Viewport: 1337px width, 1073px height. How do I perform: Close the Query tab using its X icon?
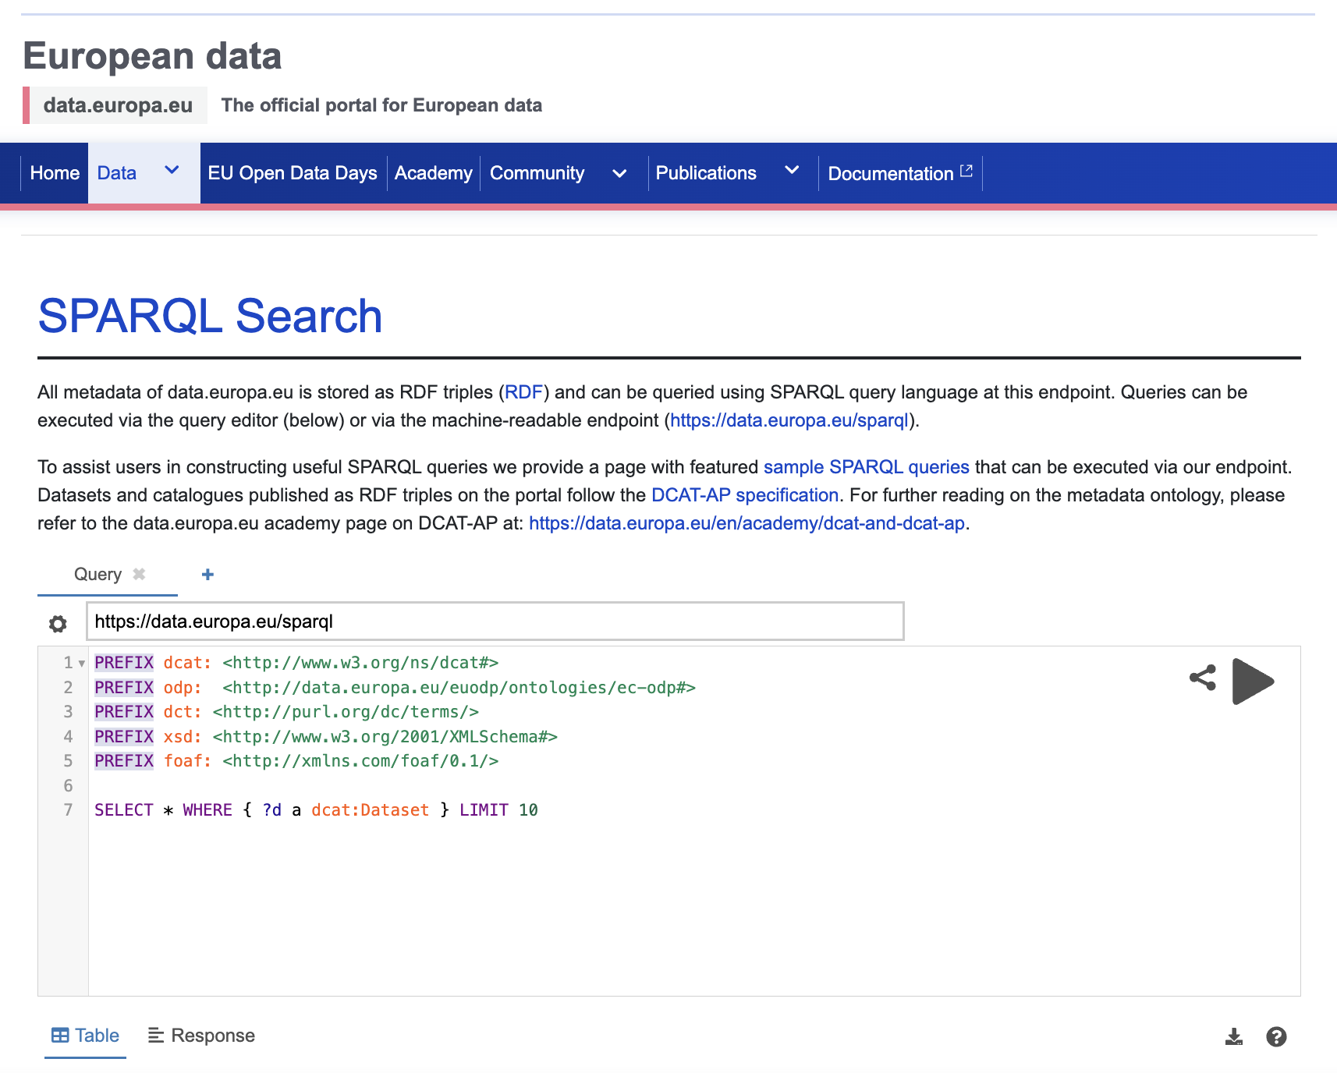point(139,575)
